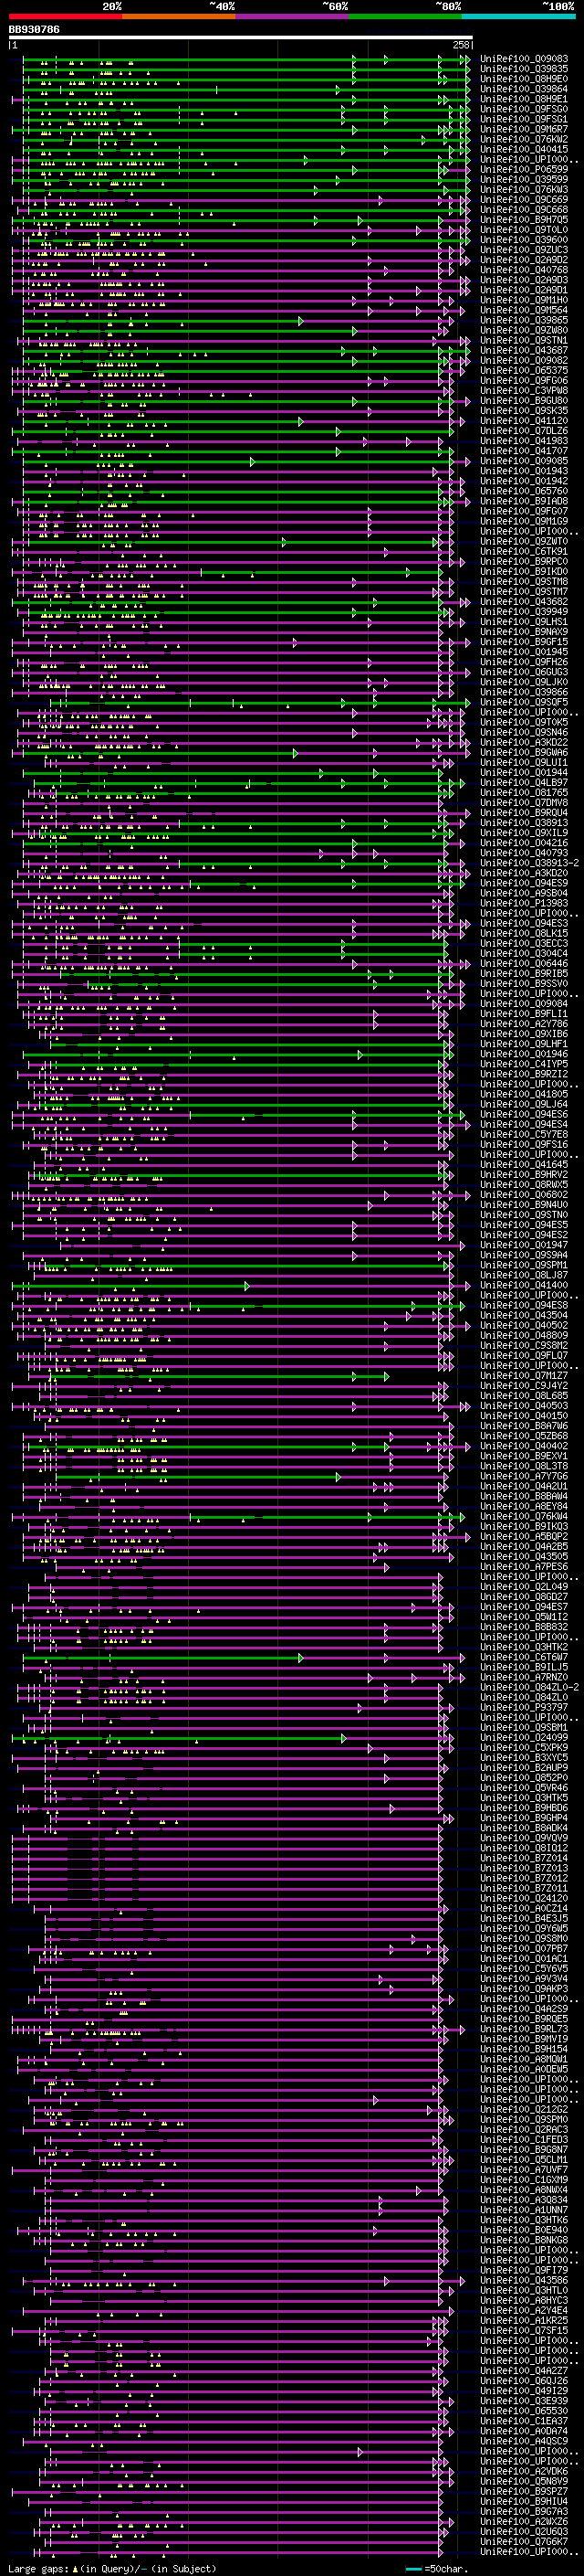
Task: Click UniRef100_Q76KW3 label
Action: click(x=524, y=189)
